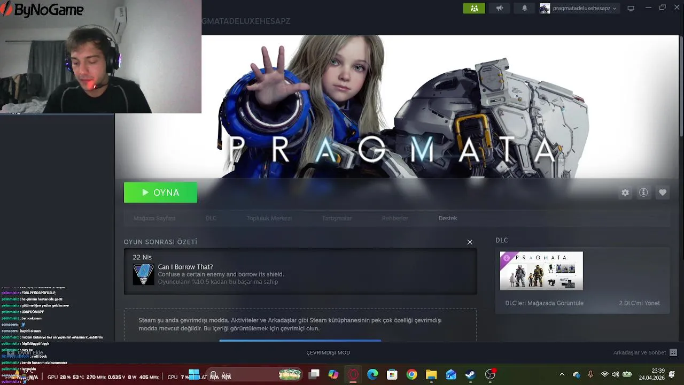This screenshot has width=684, height=385.
Task: Open Steam from the taskbar
Action: tap(470, 375)
